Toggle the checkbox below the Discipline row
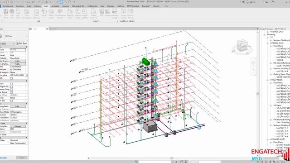The width and height of the screenshot is (290, 163). click(11, 78)
